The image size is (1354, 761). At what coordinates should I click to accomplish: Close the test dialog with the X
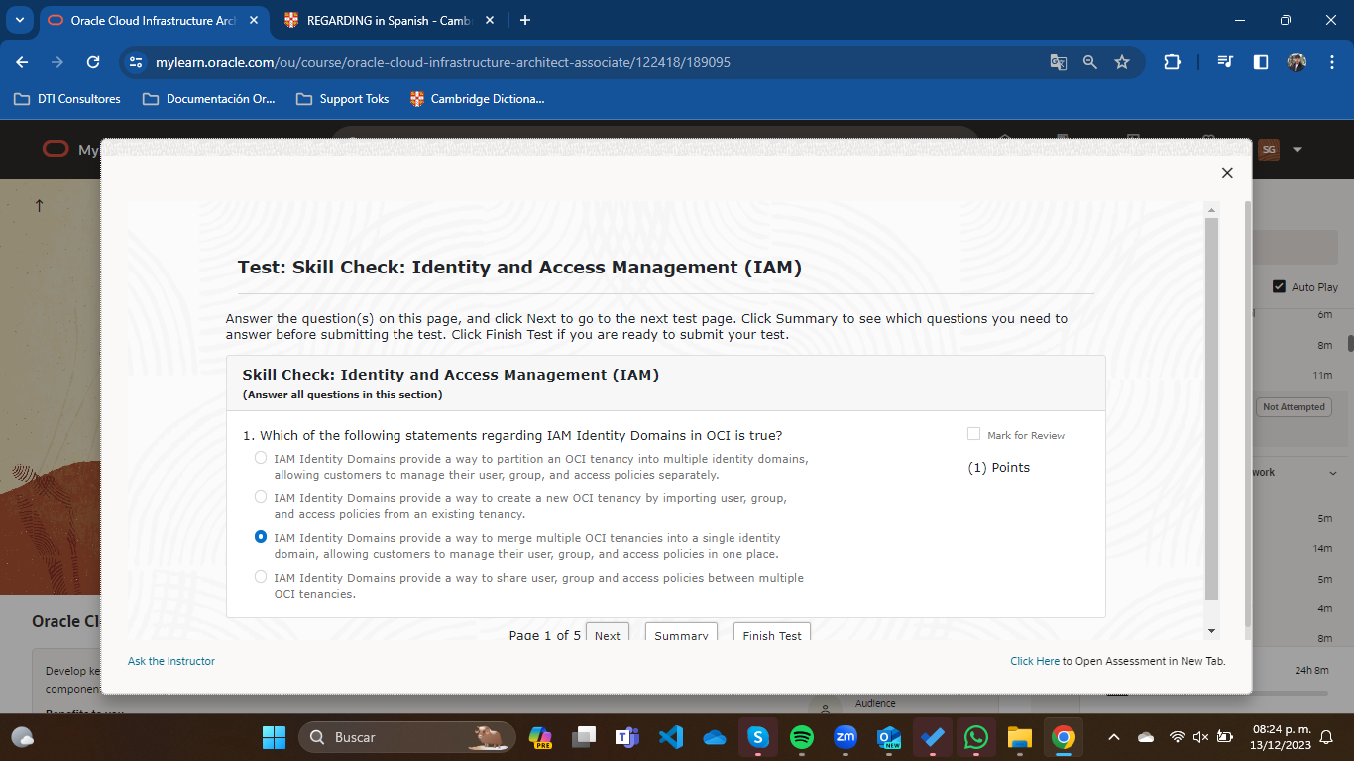[1227, 173]
